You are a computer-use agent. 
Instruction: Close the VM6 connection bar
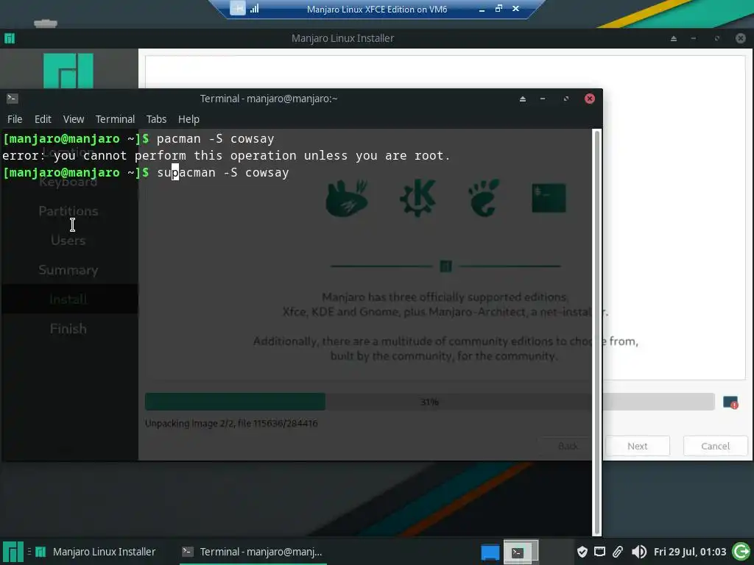pyautogui.click(x=515, y=9)
